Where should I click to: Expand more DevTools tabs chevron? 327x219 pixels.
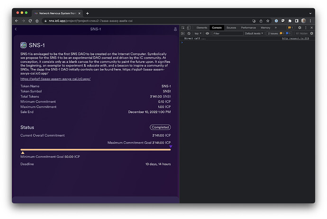click(276, 28)
